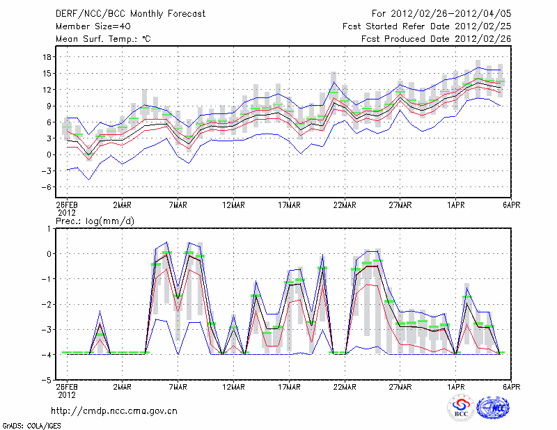Select 17MAR on the precipitation chart axis
The height and width of the screenshot is (430, 557).
point(289,387)
